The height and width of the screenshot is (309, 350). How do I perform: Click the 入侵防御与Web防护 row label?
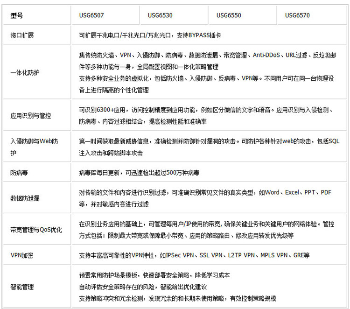(x=34, y=147)
